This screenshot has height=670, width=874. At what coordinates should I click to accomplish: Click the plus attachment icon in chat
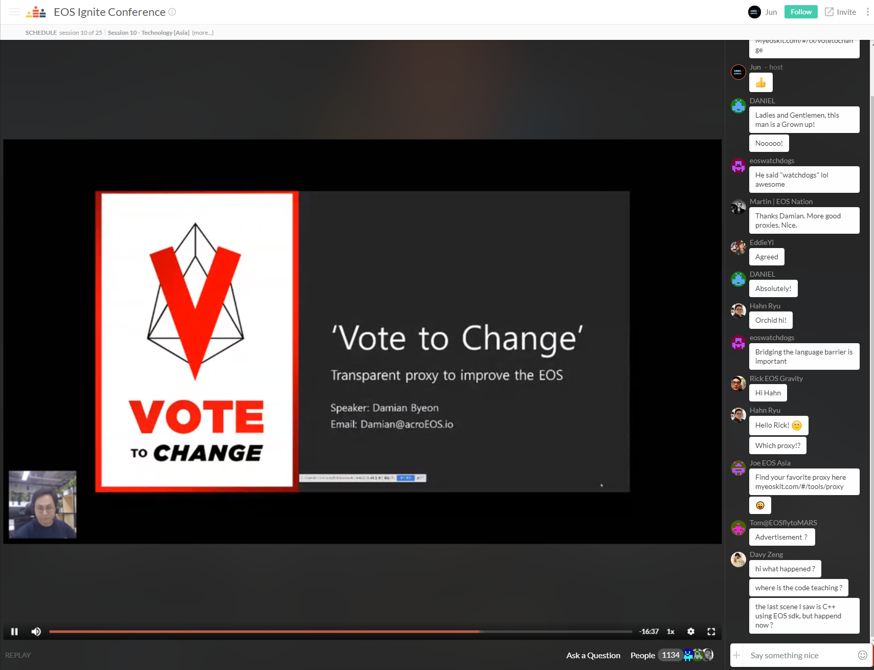[736, 655]
